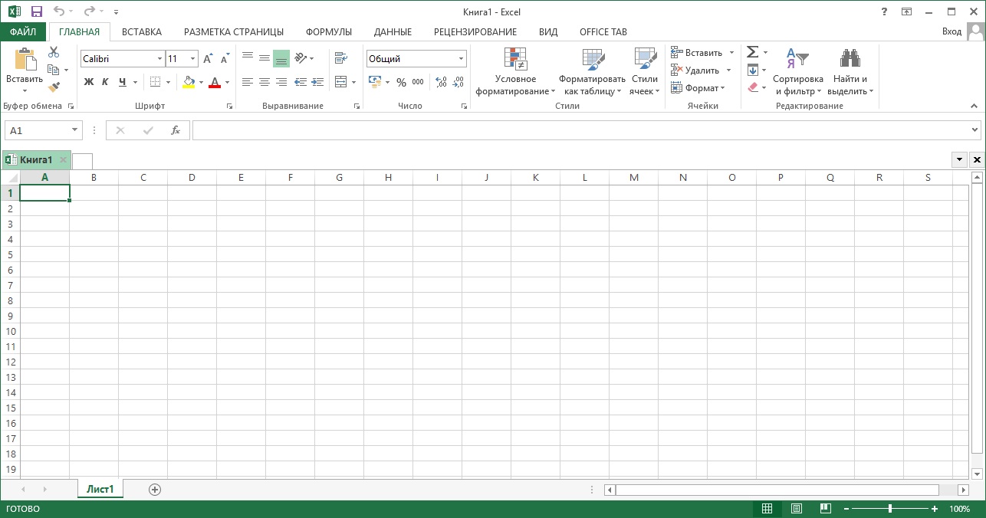Select the Format Painter brush icon
Viewport: 986px width, 518px height.
pyautogui.click(x=54, y=87)
